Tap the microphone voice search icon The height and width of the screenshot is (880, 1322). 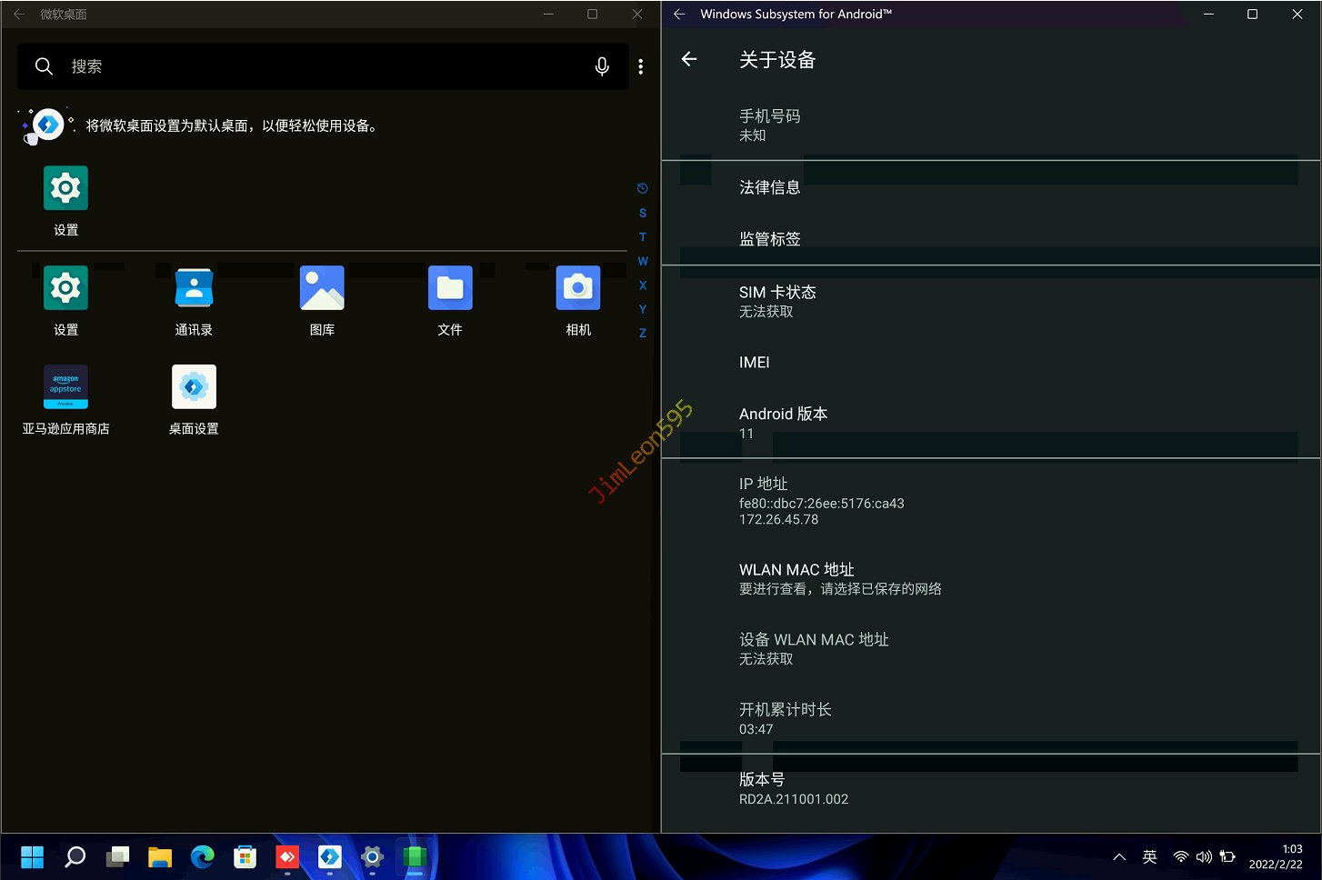(x=602, y=66)
